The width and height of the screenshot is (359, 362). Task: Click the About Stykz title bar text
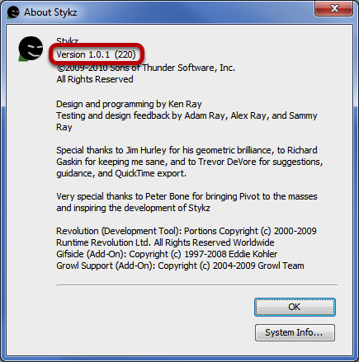(x=50, y=12)
